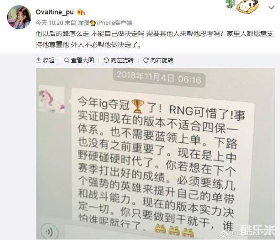280x240 pixels.
Task: Rotate the image right with 向右旋转
Action: click(x=158, y=60)
